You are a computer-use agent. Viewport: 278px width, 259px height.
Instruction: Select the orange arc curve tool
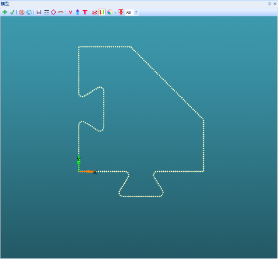coord(60,13)
